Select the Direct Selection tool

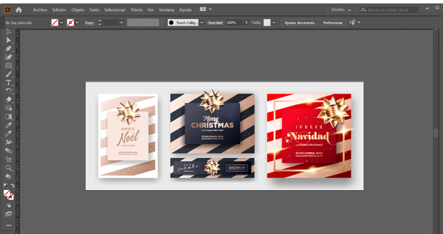click(8, 40)
